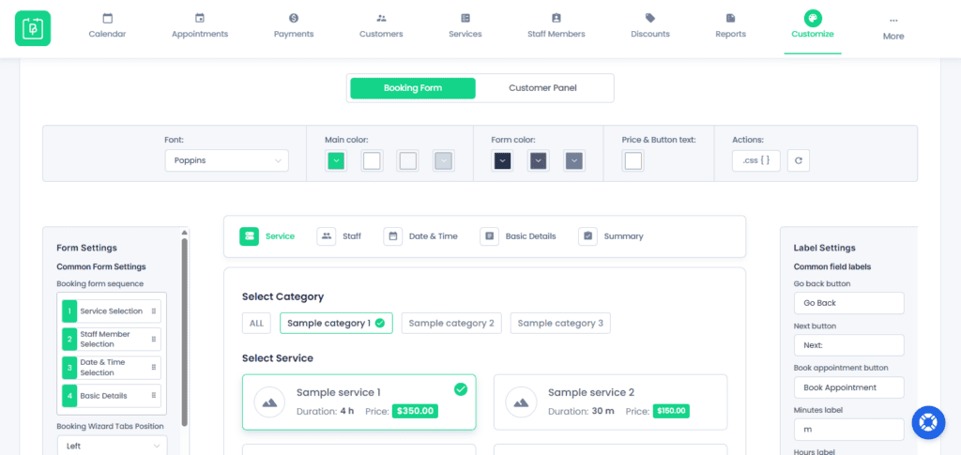Choose Sample category 3
The height and width of the screenshot is (455, 961).
tap(560, 324)
